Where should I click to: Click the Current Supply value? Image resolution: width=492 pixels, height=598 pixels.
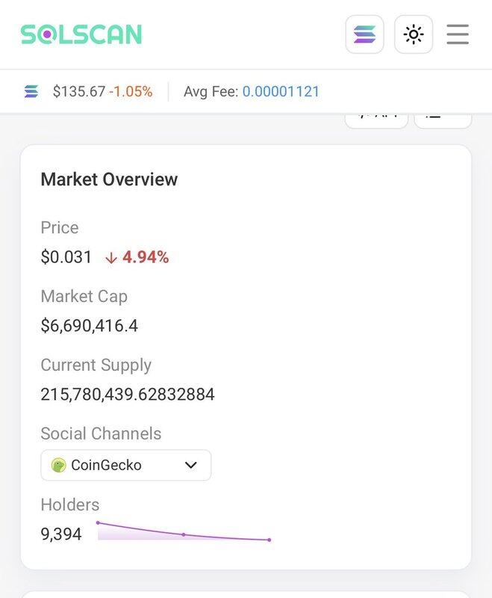pyautogui.click(x=128, y=395)
